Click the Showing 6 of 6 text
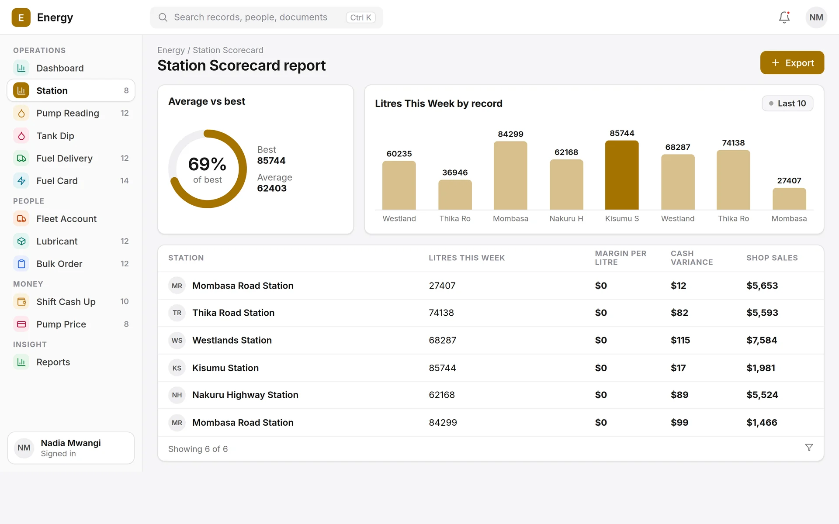 (198, 449)
